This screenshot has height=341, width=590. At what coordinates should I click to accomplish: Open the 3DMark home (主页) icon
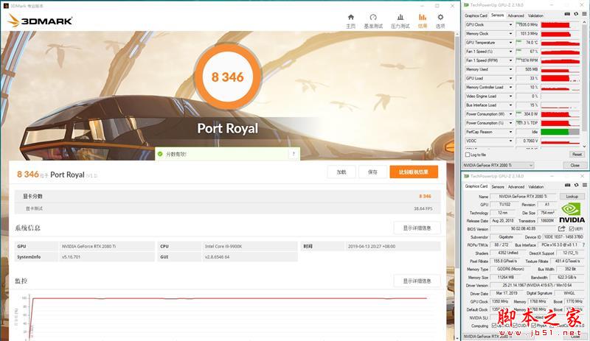(351, 17)
